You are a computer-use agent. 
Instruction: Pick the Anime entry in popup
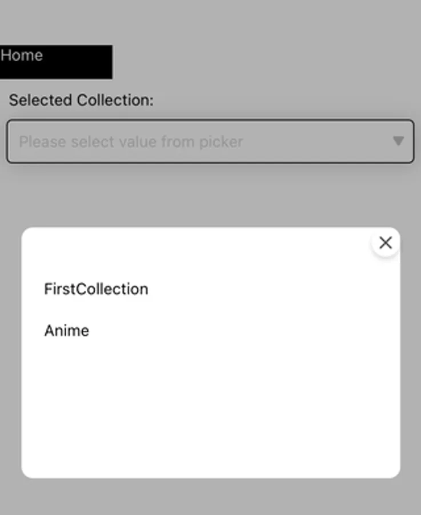[67, 331]
